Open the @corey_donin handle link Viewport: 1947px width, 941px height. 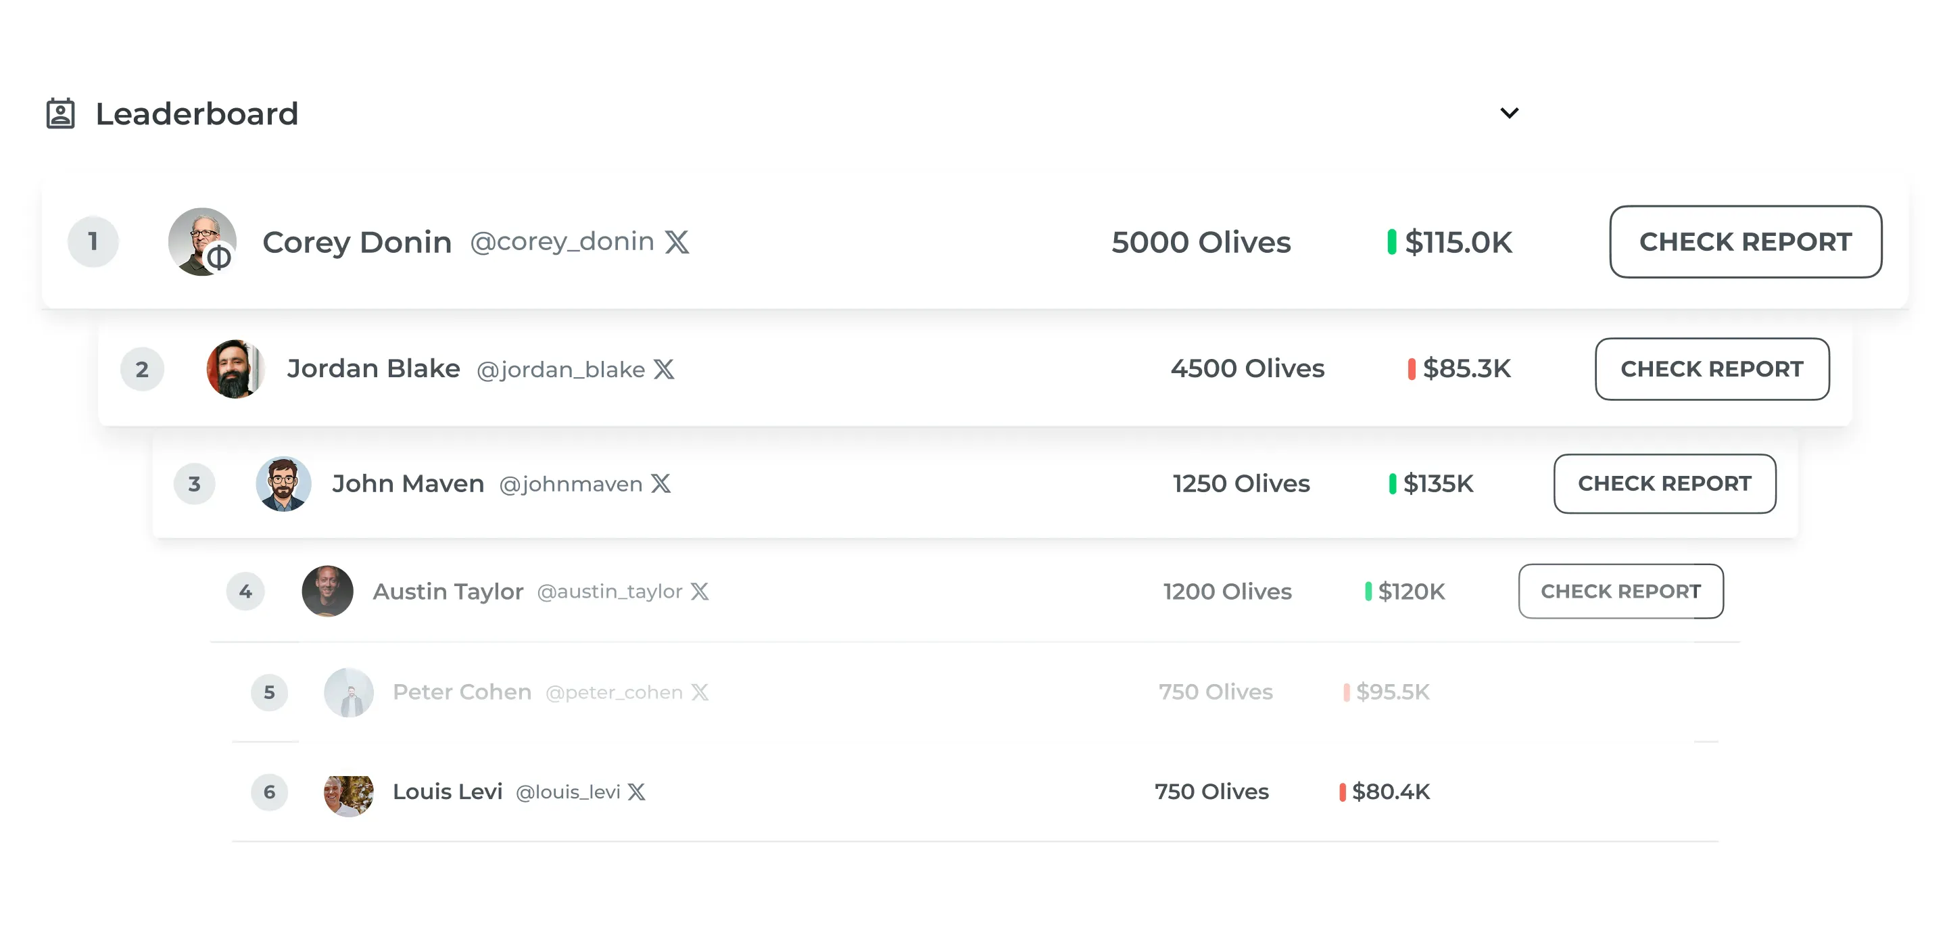click(562, 242)
